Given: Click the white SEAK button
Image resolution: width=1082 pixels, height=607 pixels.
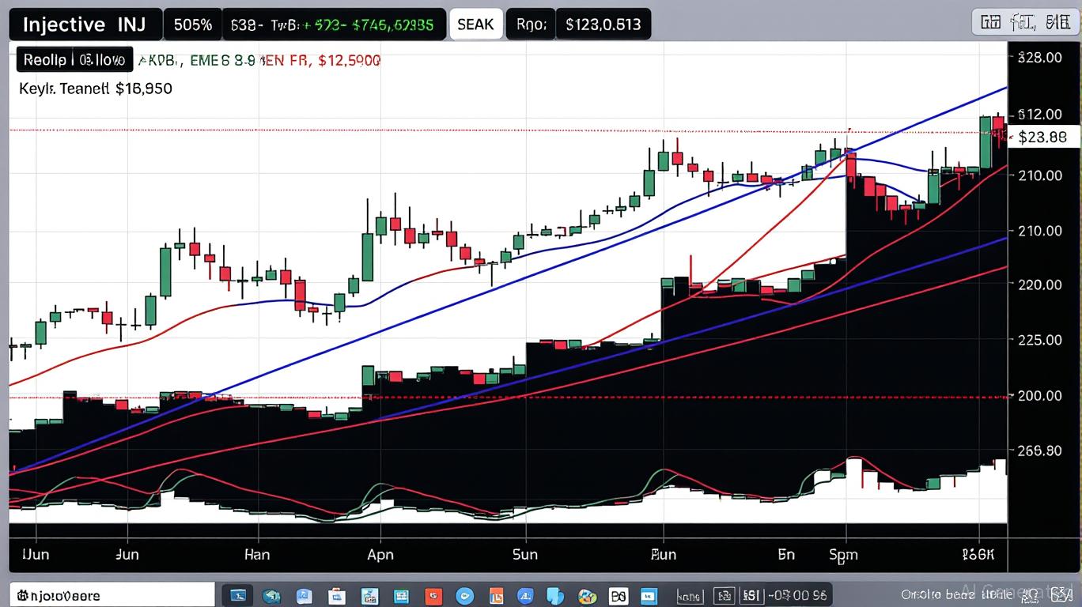Looking at the screenshot, I should (475, 25).
